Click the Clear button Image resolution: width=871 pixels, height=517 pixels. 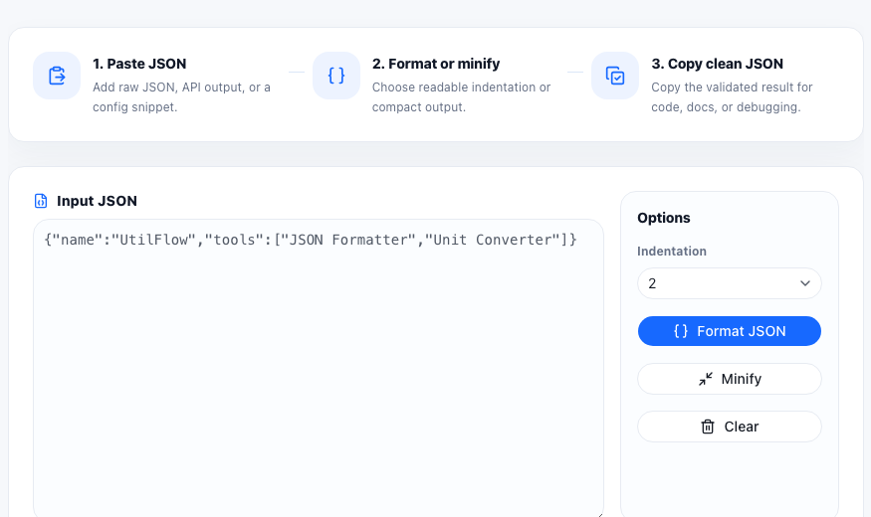coord(730,427)
